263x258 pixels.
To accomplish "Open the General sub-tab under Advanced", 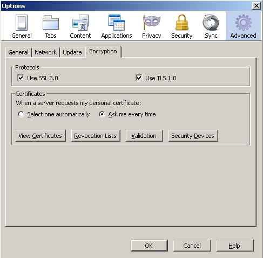I will pyautogui.click(x=18, y=52).
